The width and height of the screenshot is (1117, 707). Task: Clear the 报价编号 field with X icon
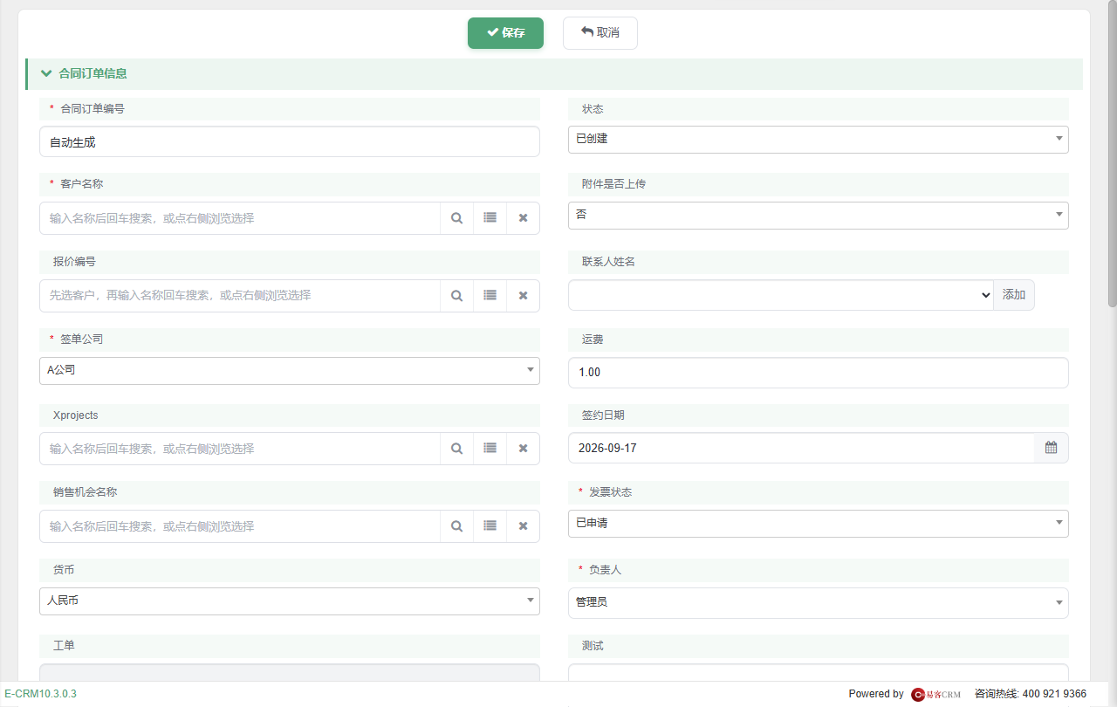tap(523, 296)
